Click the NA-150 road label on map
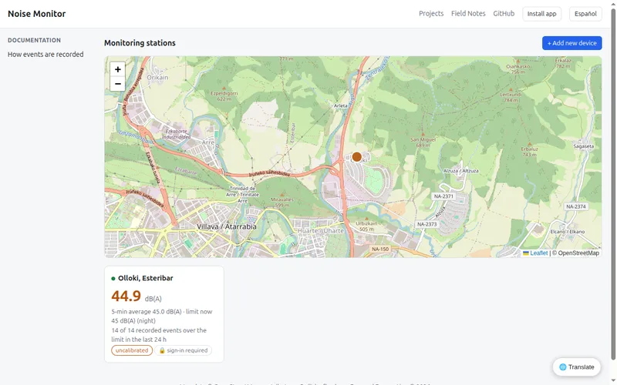 (380, 249)
